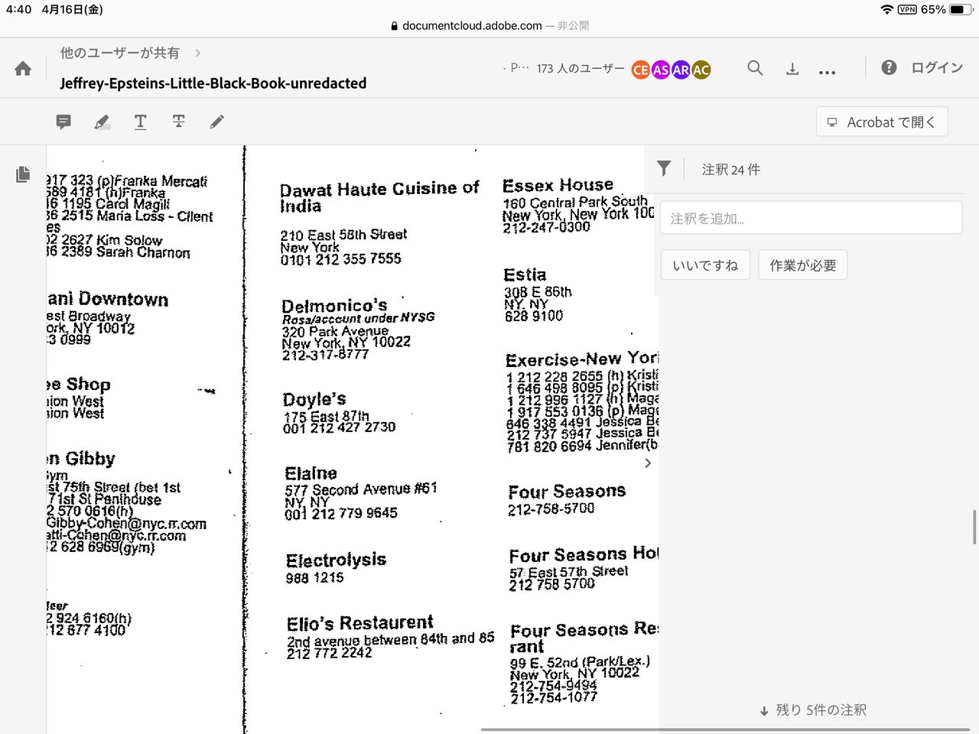Image resolution: width=979 pixels, height=734 pixels.
Task: Open the help question mark icon
Action: (x=889, y=67)
